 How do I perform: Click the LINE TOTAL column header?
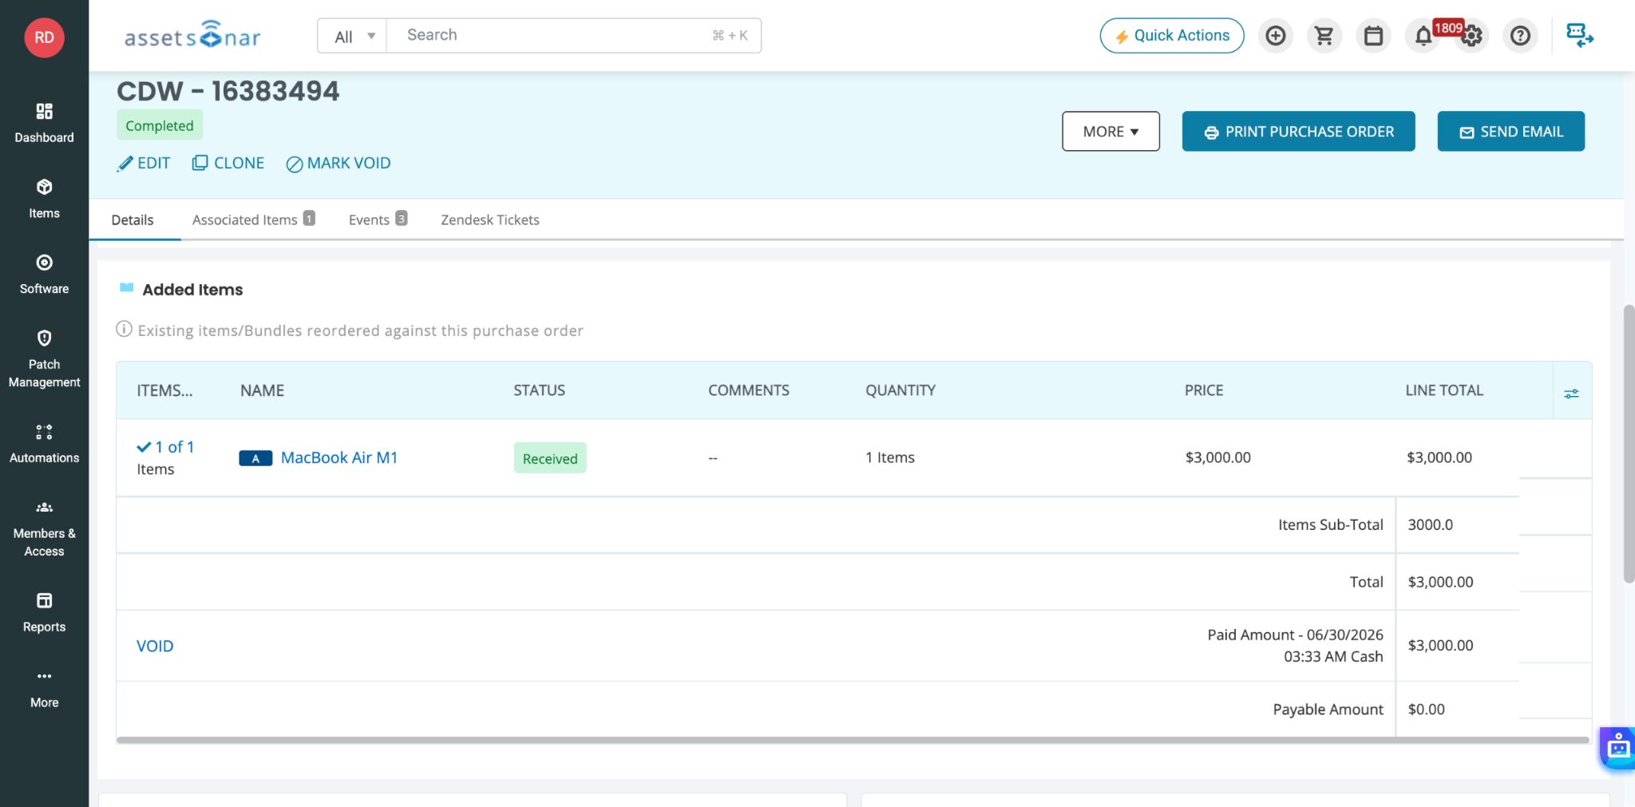tap(1444, 390)
